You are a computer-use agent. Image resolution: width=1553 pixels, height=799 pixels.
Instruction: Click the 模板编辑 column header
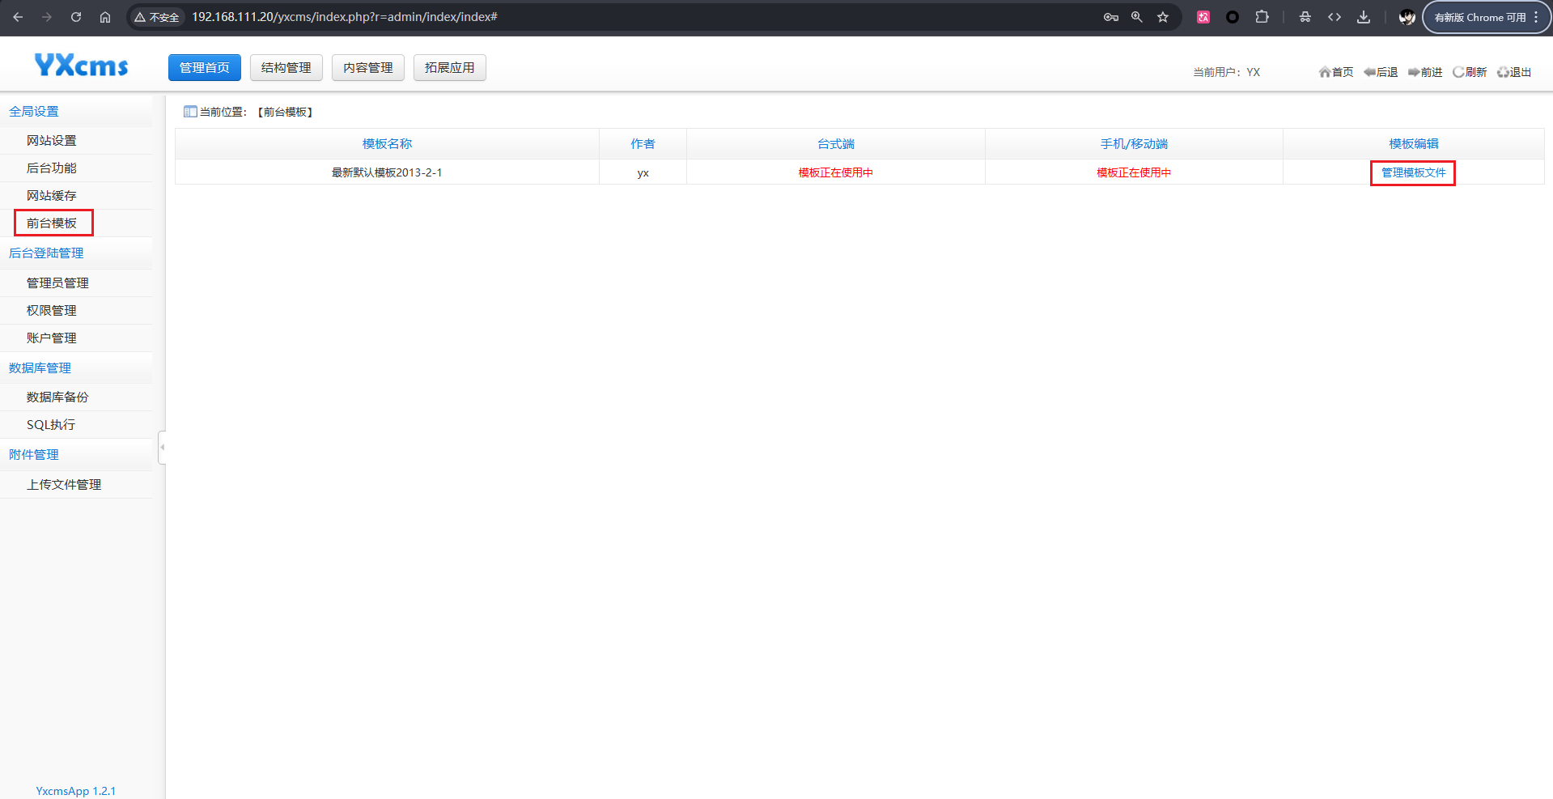click(x=1414, y=144)
